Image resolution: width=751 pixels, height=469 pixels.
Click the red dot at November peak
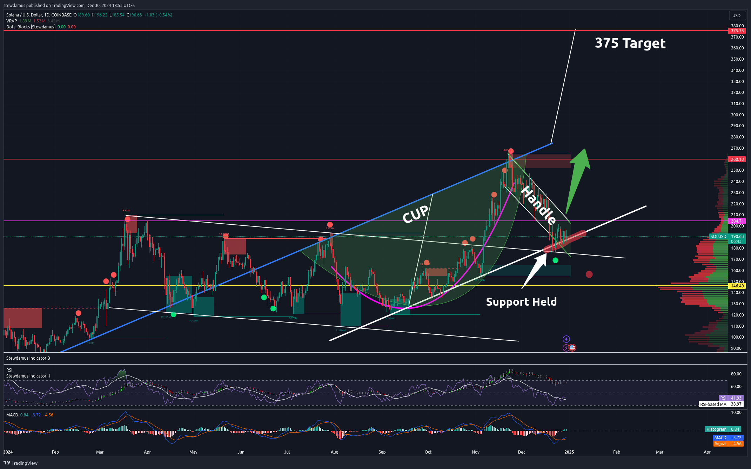tap(511, 151)
